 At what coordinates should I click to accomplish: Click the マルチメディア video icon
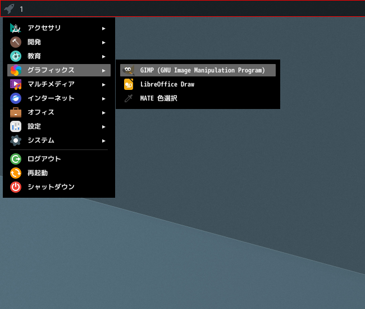click(x=16, y=84)
